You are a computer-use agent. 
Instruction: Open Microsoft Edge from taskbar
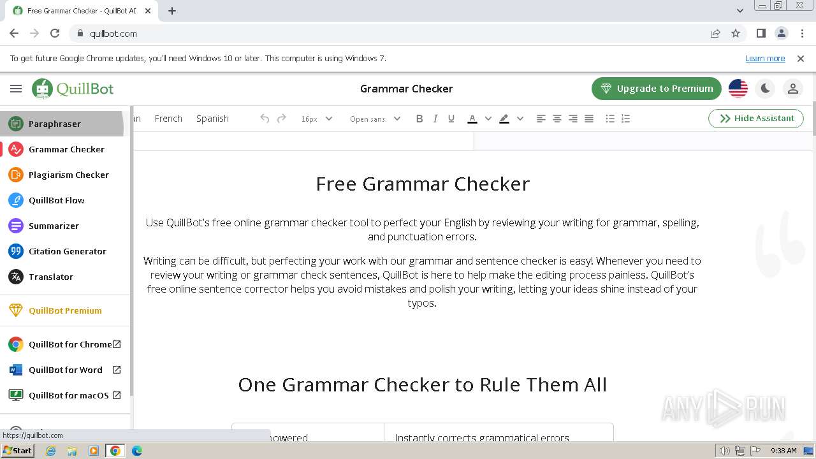[x=136, y=451]
